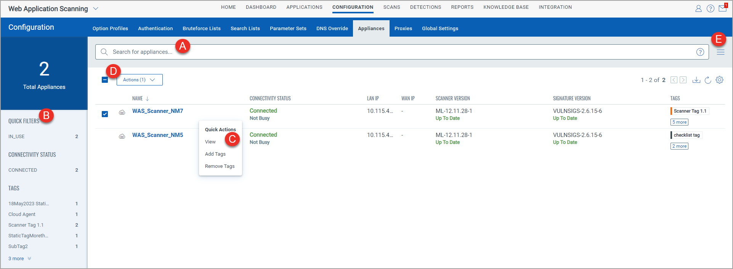
Task: Choose Add Tags in Quick Actions menu
Action: click(215, 154)
